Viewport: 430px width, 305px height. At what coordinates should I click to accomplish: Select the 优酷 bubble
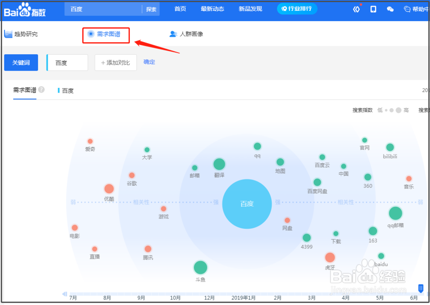click(x=109, y=189)
